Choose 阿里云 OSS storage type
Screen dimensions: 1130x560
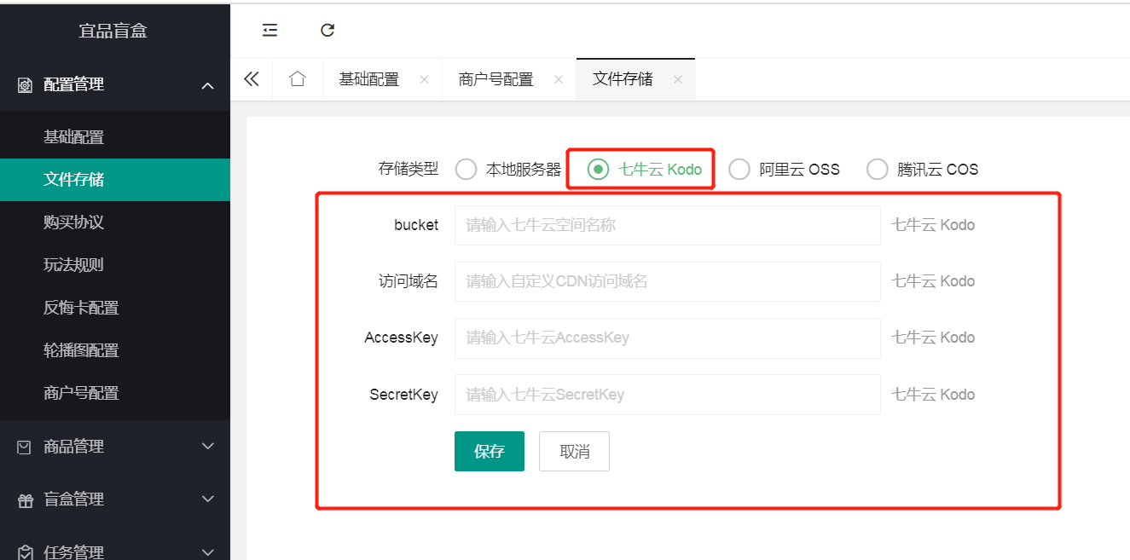tap(785, 170)
